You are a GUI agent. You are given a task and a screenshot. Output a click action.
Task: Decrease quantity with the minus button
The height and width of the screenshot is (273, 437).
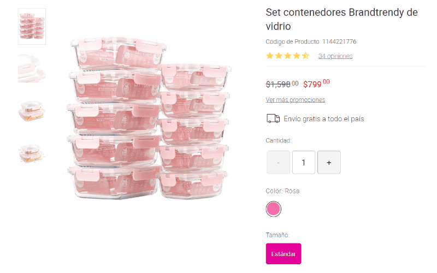[x=279, y=162]
